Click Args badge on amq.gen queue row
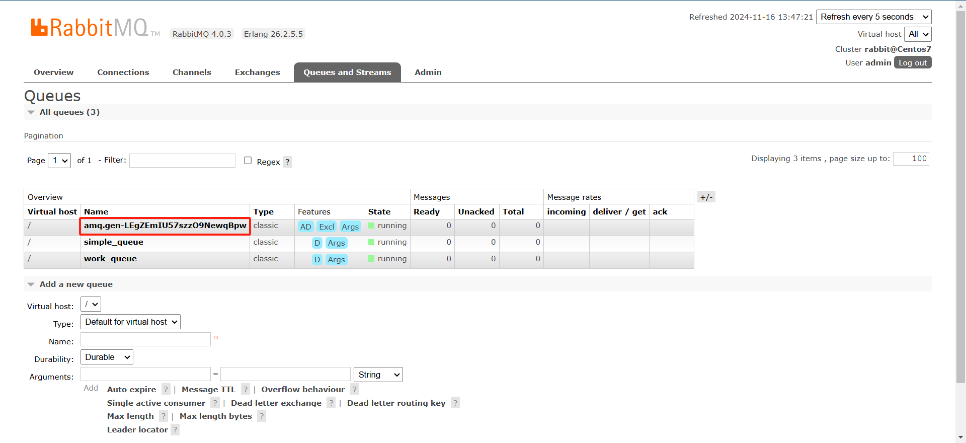Screen dimensions: 966x443 (350, 227)
